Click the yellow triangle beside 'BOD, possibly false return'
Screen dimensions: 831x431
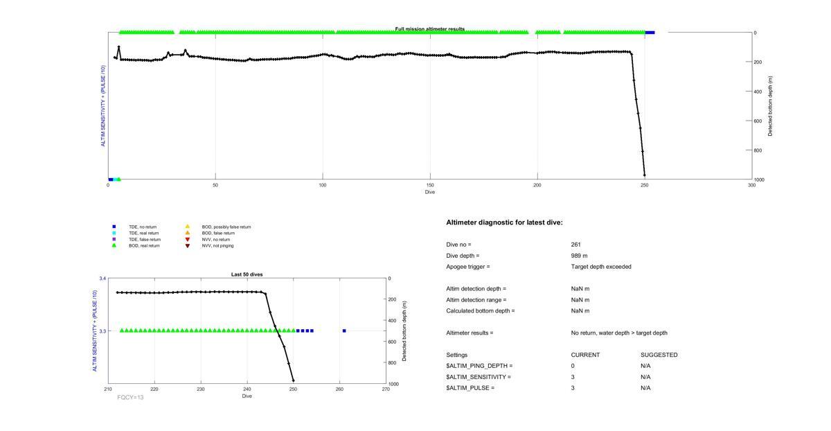click(x=187, y=227)
